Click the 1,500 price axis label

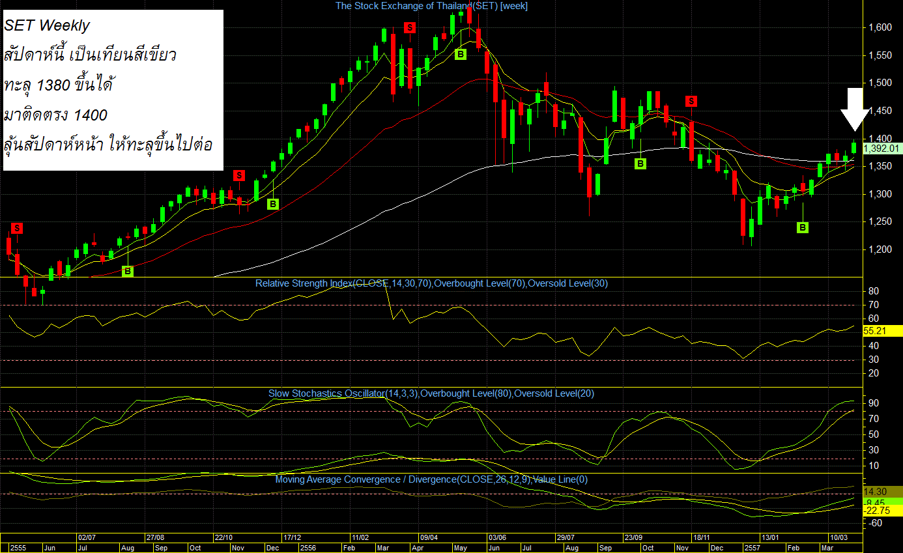(880, 83)
